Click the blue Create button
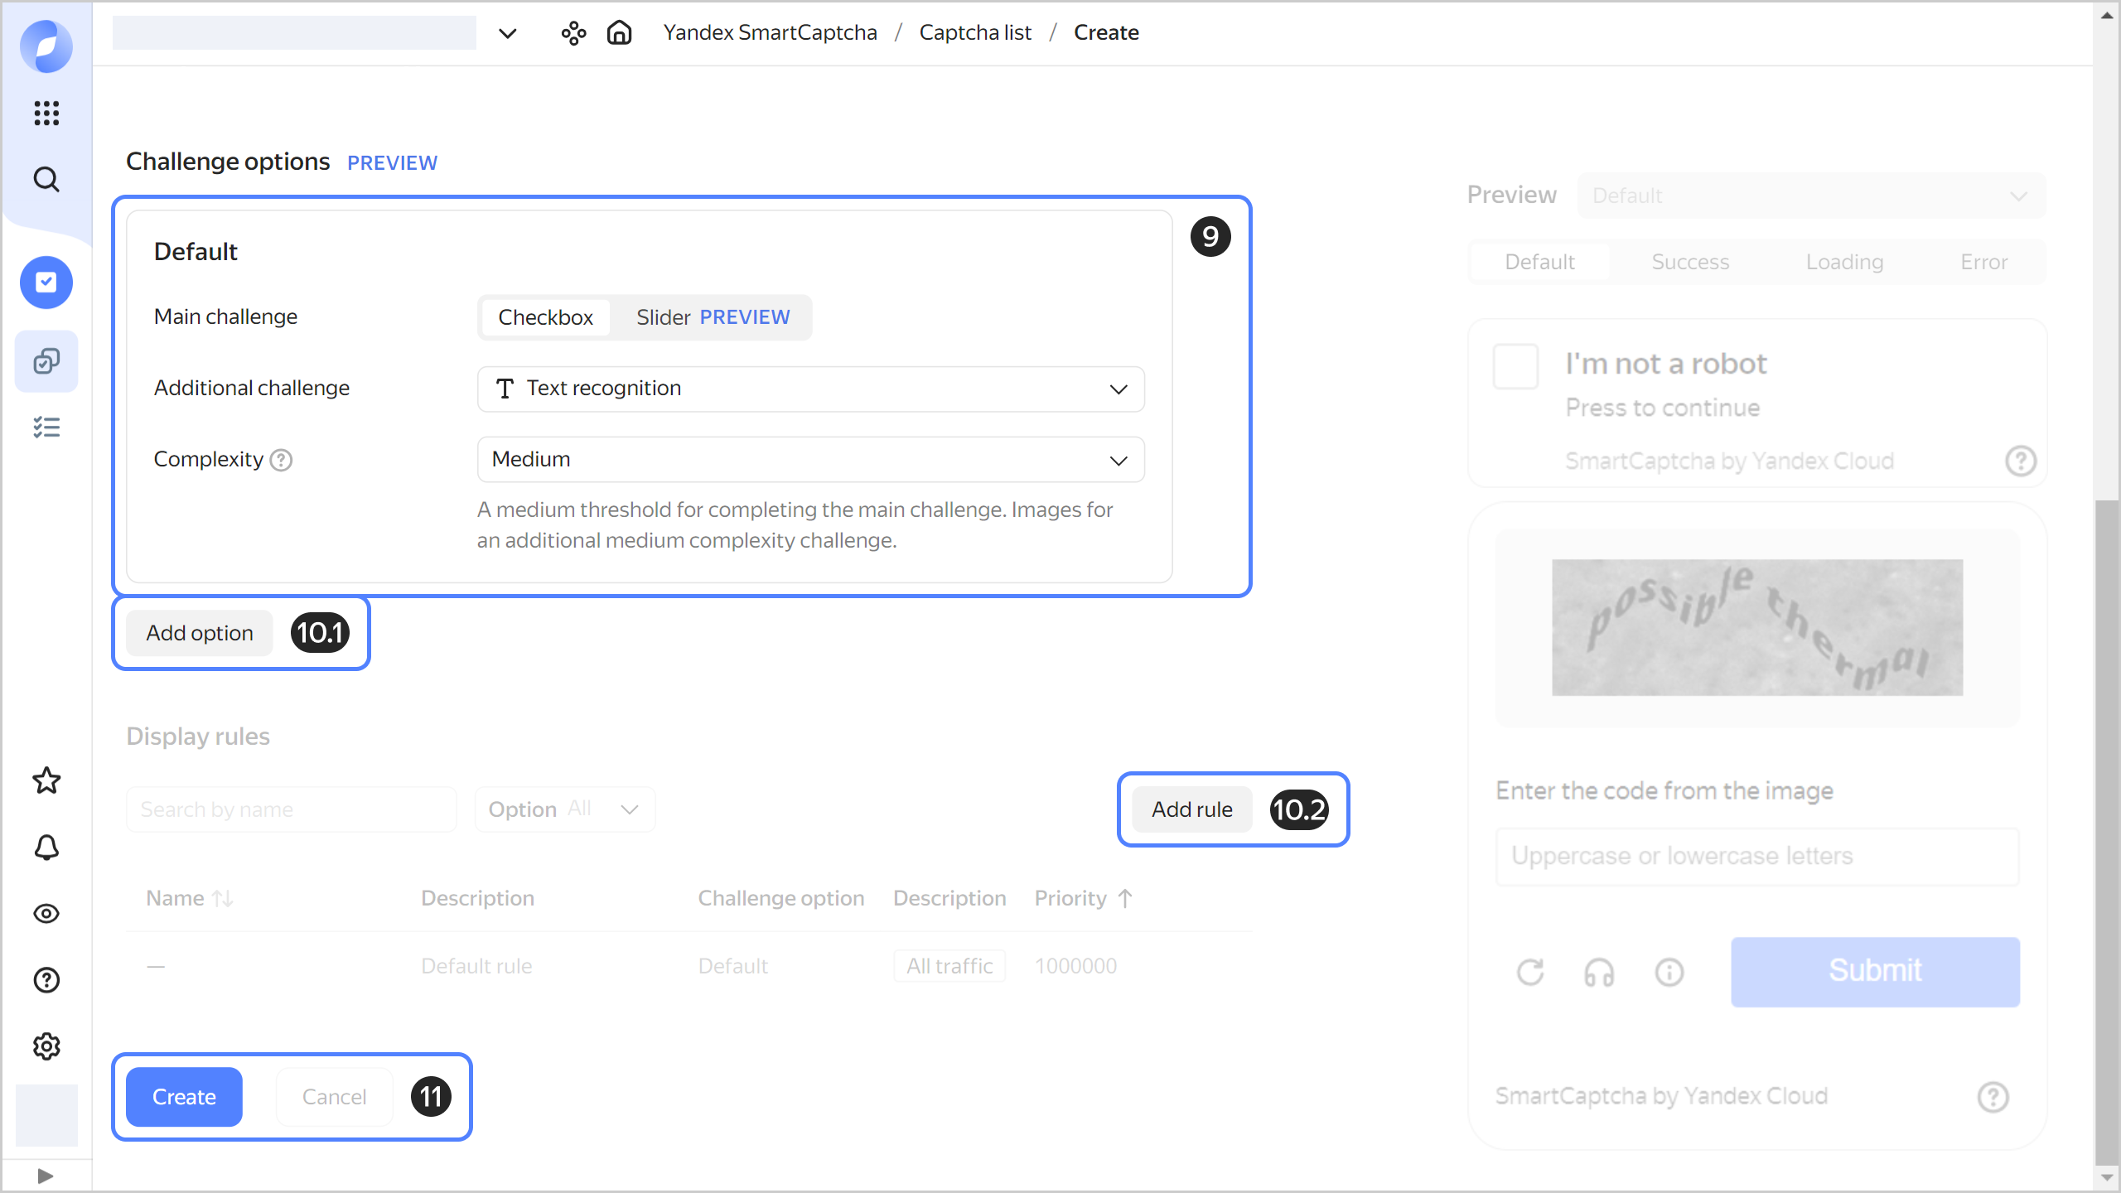Image resolution: width=2121 pixels, height=1193 pixels. 184,1097
